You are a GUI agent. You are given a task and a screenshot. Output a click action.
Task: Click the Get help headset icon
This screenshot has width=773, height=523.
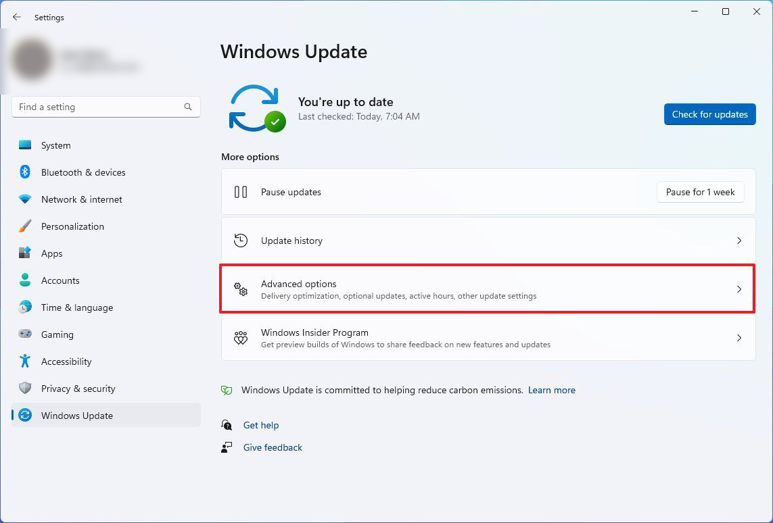(227, 425)
